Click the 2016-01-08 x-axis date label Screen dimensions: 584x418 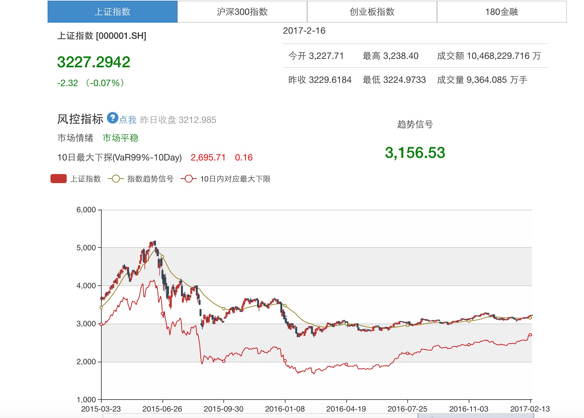click(x=285, y=409)
